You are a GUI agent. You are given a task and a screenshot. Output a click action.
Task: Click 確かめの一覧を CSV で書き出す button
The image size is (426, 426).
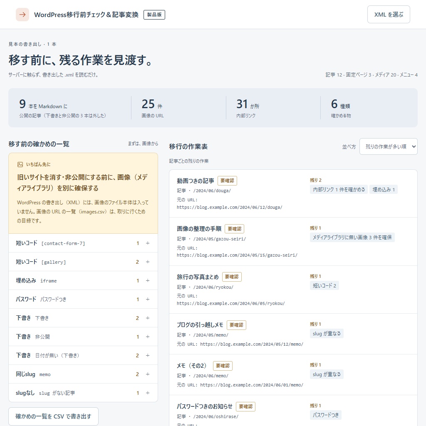click(x=53, y=416)
